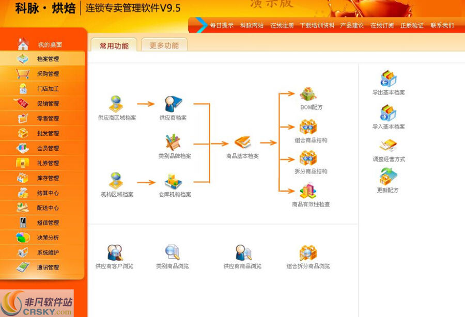Open 决策分析 pie chart module

pos(42,237)
